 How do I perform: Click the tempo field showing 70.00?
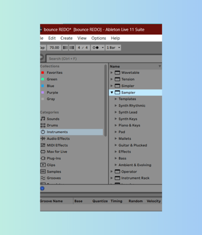54,47
